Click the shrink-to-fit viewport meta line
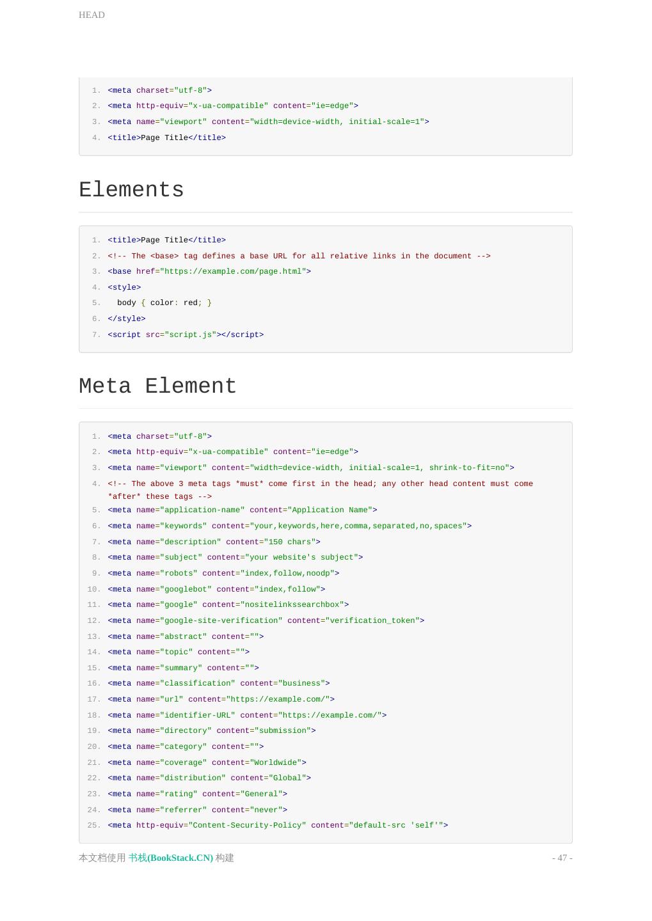The image size is (652, 921). [310, 468]
